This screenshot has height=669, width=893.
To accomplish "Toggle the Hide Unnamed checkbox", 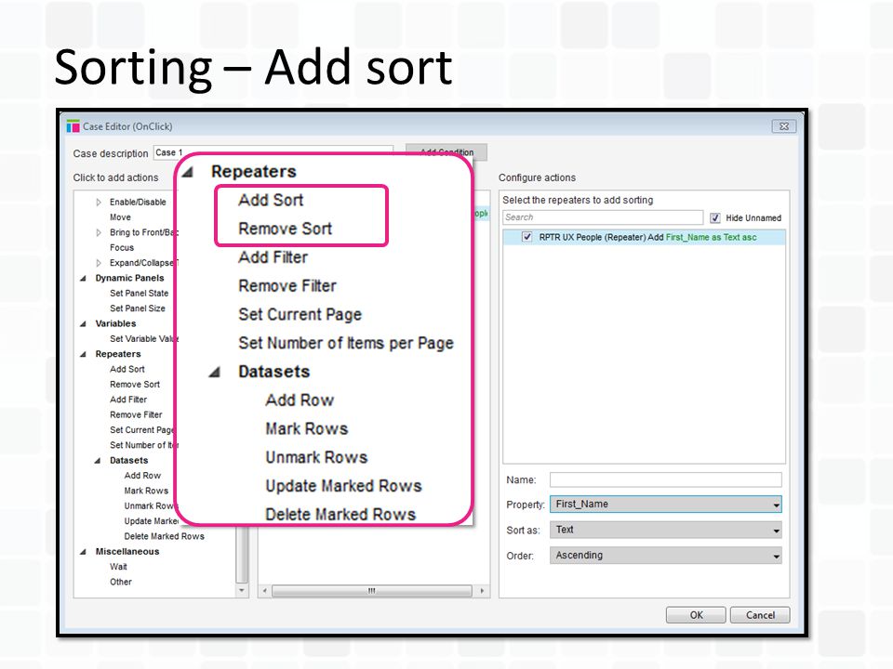I will [x=715, y=217].
